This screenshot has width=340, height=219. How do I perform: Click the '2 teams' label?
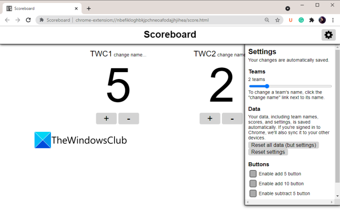(x=256, y=79)
